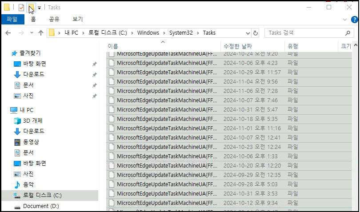Viewport: 360px width, 212px height.
Task: Go back with the left arrow
Action: 8,33
